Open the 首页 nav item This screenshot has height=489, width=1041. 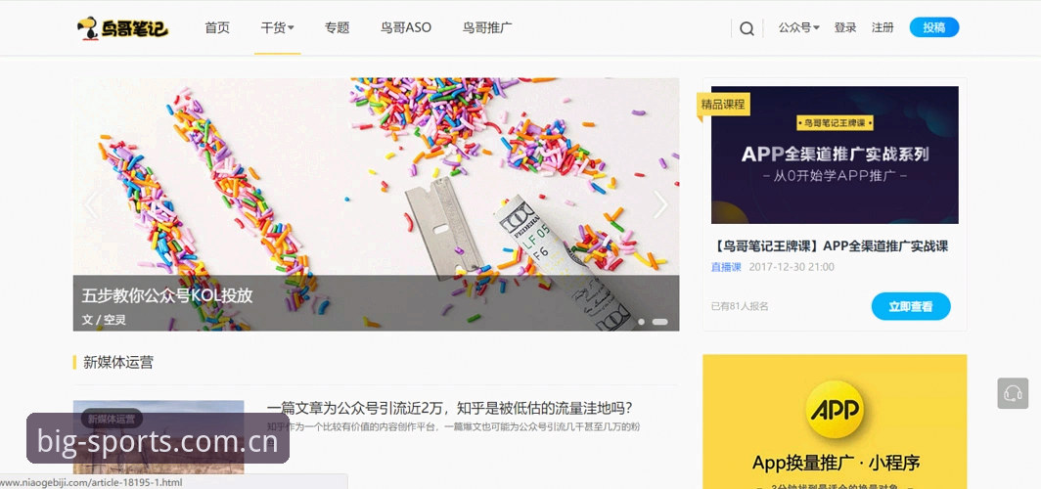[217, 27]
